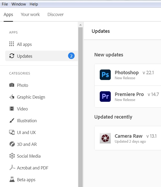This screenshot has height=187, width=161.
Task: Click the Camera Raw version v 13.1
Action: [152, 136]
